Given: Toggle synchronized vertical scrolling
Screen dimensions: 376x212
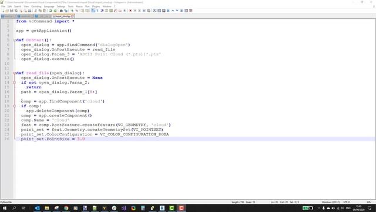Looking at the screenshot, I should [82, 11].
